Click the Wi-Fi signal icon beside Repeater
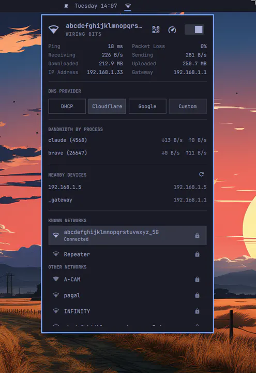 pyautogui.click(x=56, y=254)
